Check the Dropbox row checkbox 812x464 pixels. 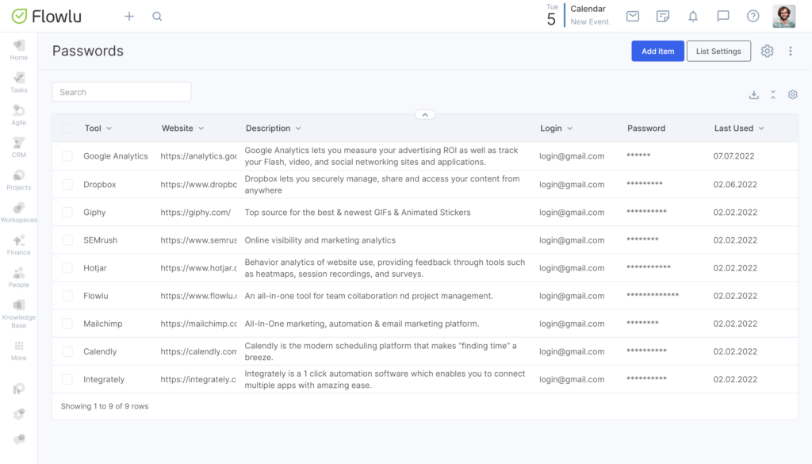67,184
